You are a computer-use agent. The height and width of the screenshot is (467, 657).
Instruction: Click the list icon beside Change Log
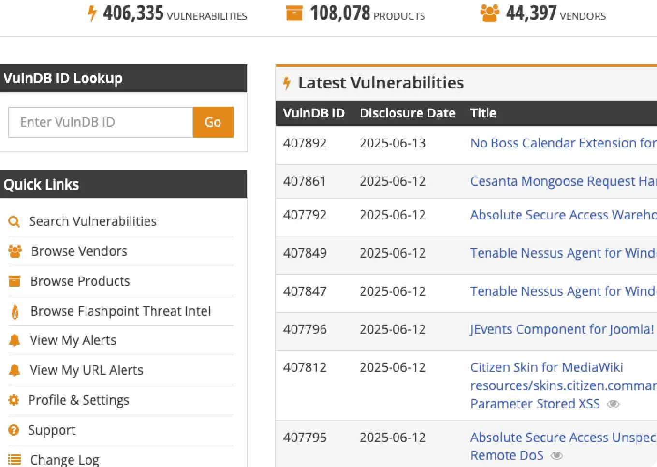click(15, 460)
